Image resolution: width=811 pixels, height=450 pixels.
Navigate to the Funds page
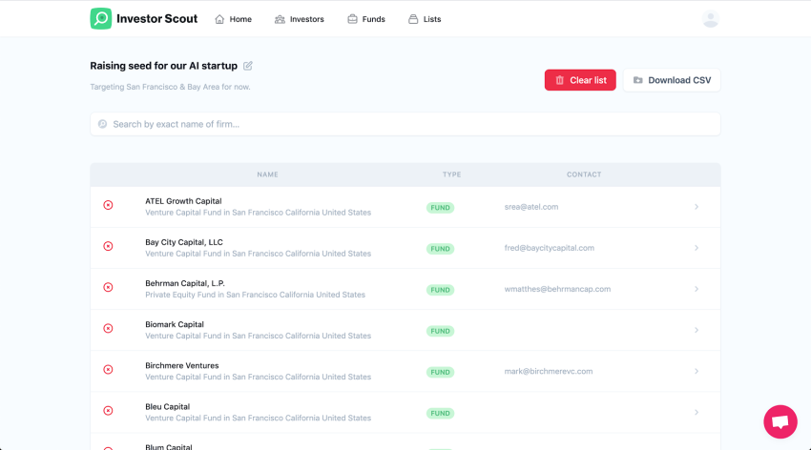[366, 19]
